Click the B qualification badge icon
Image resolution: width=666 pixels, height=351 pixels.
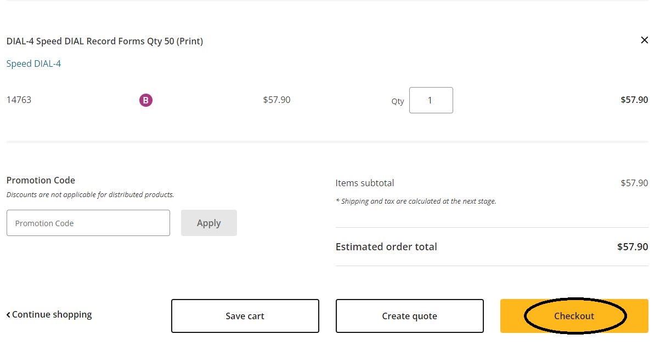point(145,100)
